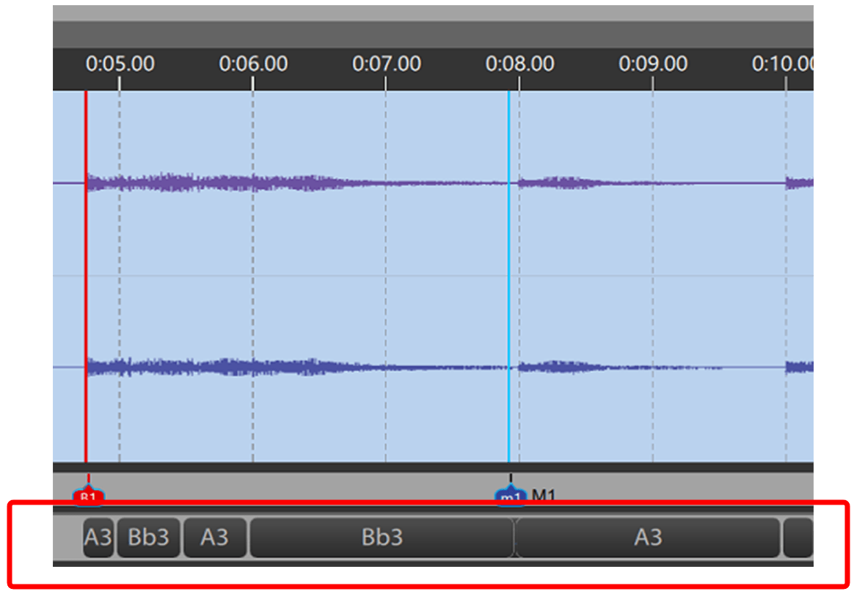Select the first narrow A3 note block

coord(98,538)
